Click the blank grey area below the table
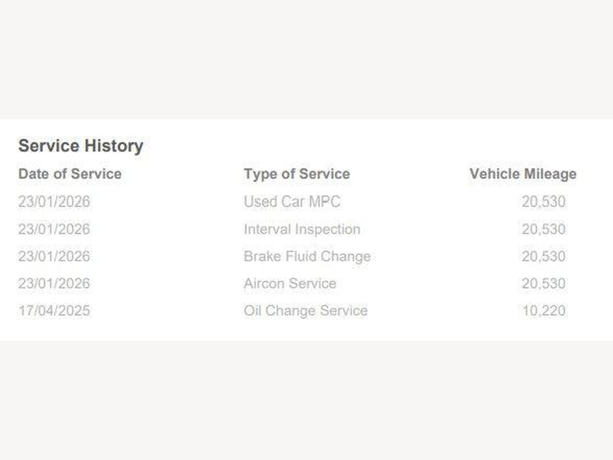Screen dimensions: 613x460 point(306,398)
